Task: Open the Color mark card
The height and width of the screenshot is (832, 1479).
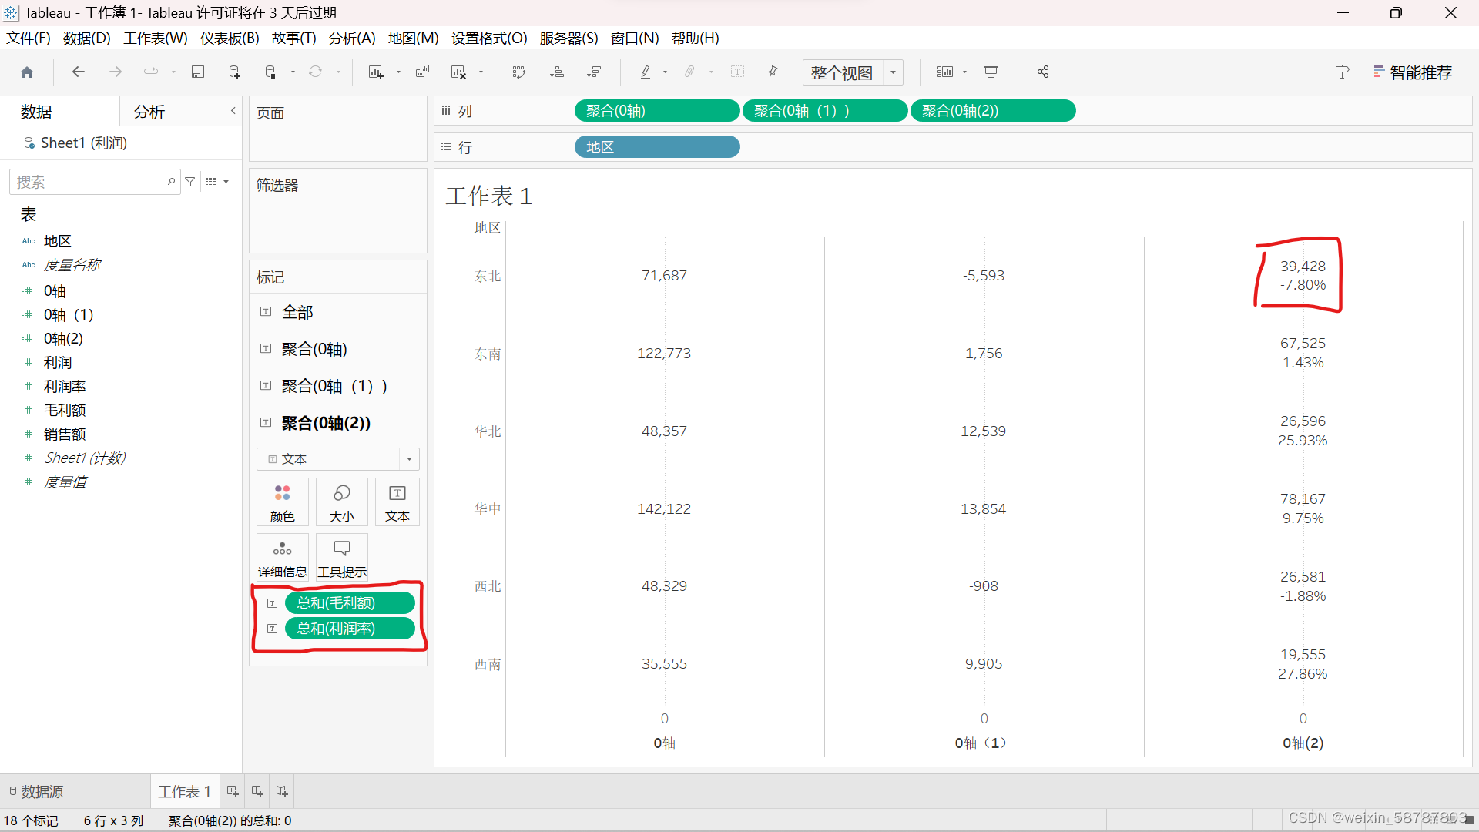Action: pyautogui.click(x=282, y=502)
